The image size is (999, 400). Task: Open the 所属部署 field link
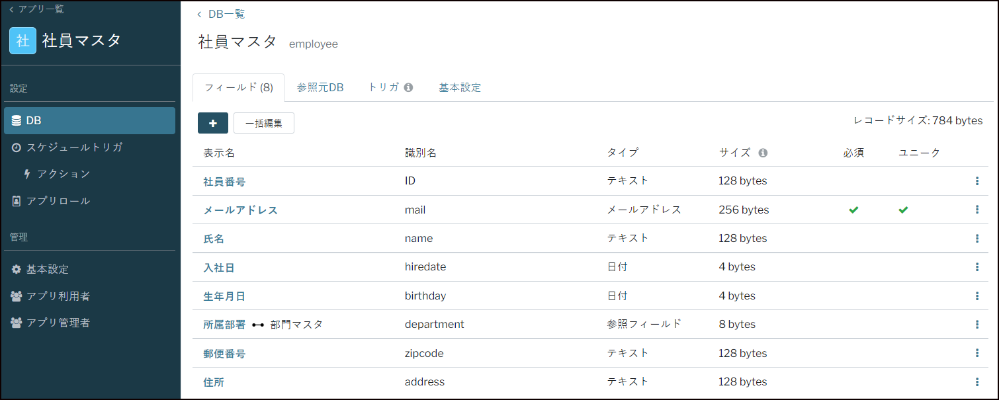[224, 325]
